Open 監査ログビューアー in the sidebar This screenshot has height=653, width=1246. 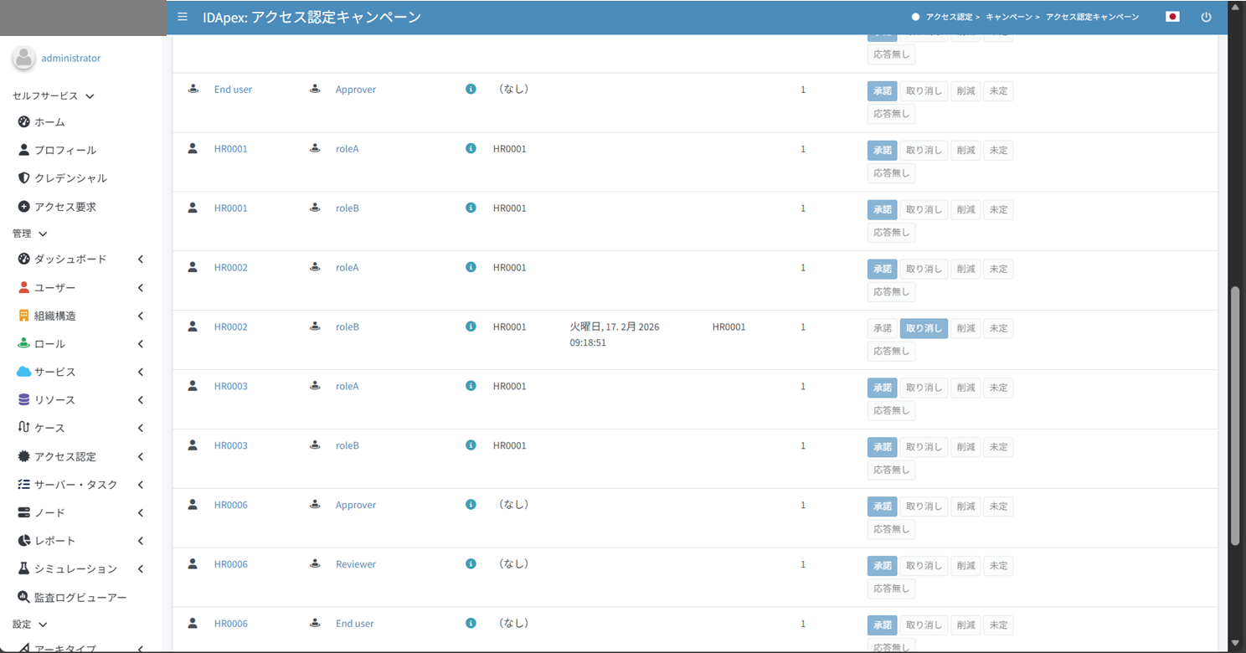click(81, 598)
